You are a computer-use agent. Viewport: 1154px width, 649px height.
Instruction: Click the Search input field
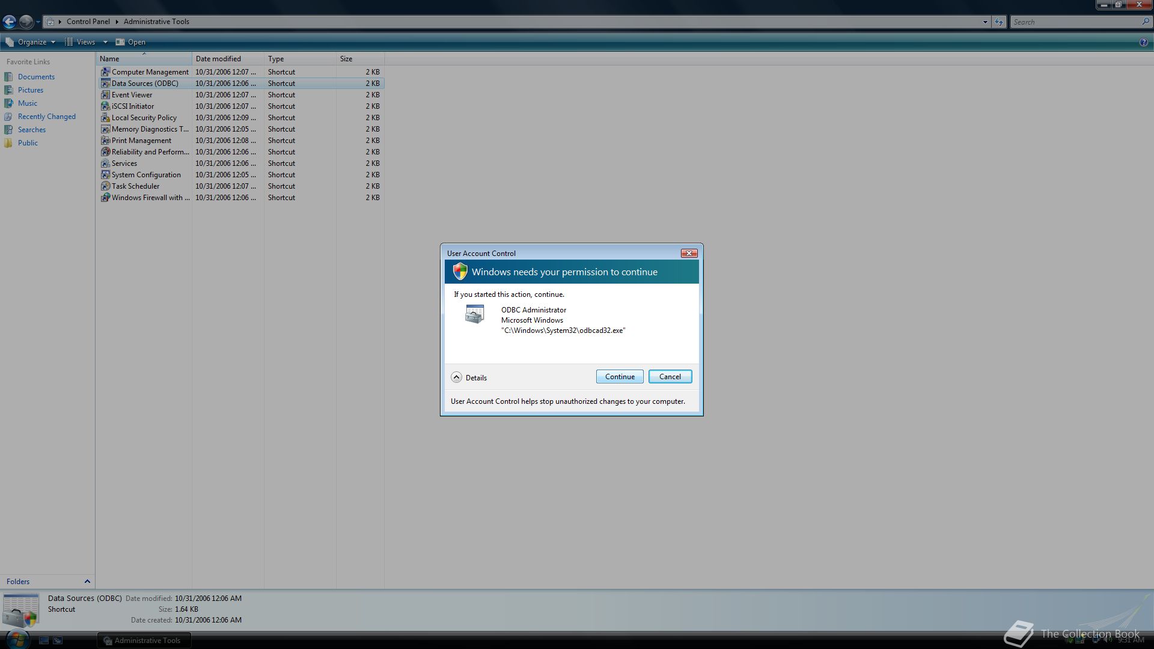point(1075,22)
